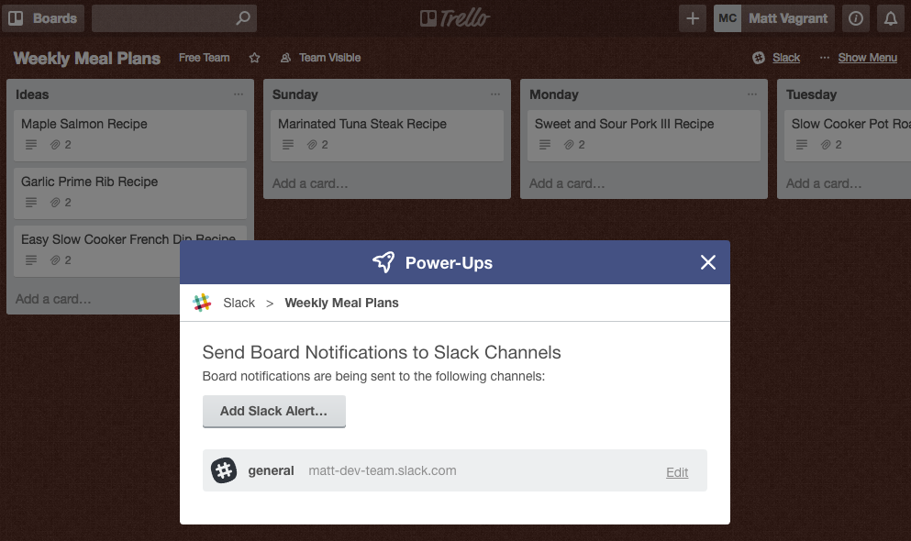This screenshot has width=911, height=541.
Task: Edit the general channel alert
Action: coord(677,472)
